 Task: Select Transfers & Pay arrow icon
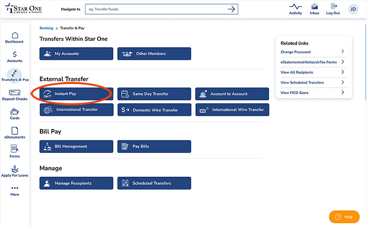14,73
